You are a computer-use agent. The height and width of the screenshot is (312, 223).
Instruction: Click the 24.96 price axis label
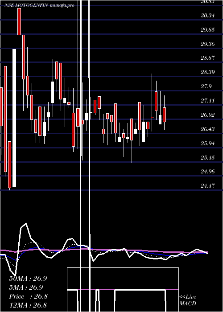[x=208, y=172]
